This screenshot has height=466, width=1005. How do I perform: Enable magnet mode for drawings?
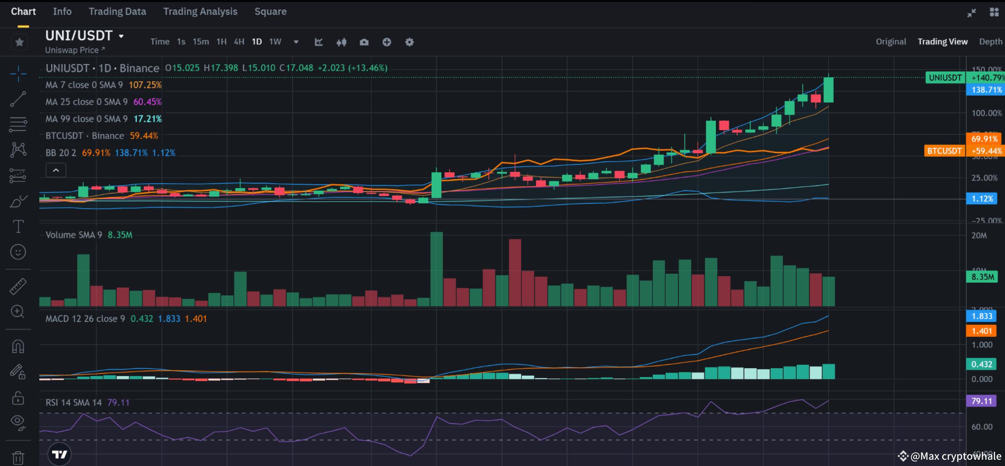click(18, 346)
